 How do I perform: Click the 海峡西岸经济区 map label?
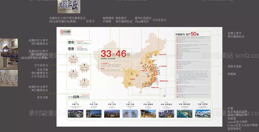(x=164, y=81)
